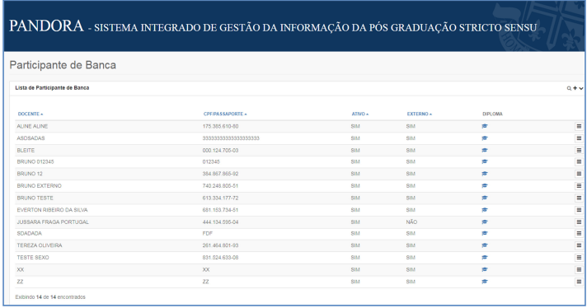Open row actions menu for TEREZA OLIVEIRA
Viewport: 587px width, 308px height.
tap(579, 246)
